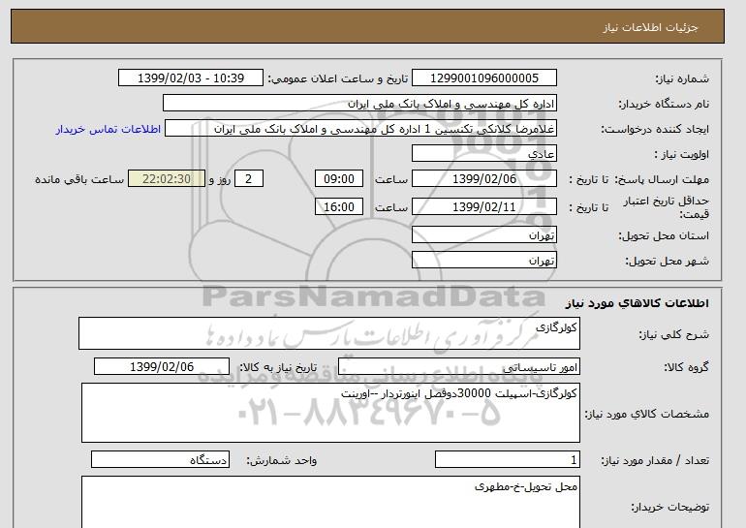Click the unit of measure field دستگاه
This screenshot has height=528, width=746.
160,459
